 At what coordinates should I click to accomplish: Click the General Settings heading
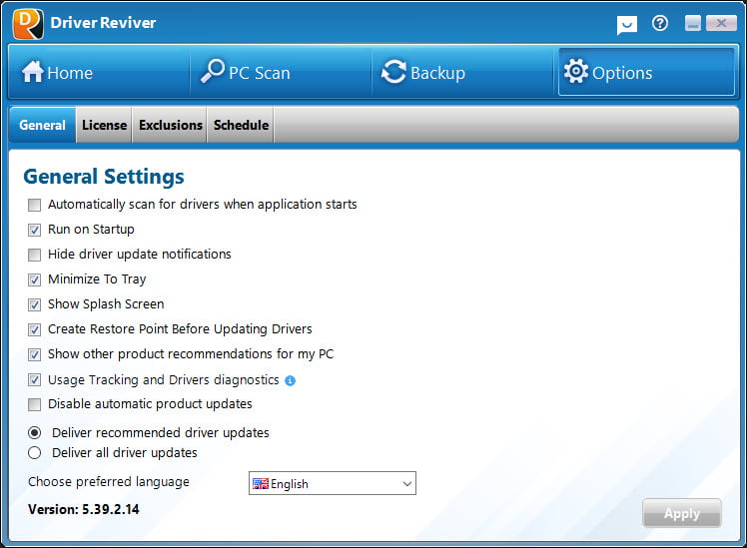[104, 176]
